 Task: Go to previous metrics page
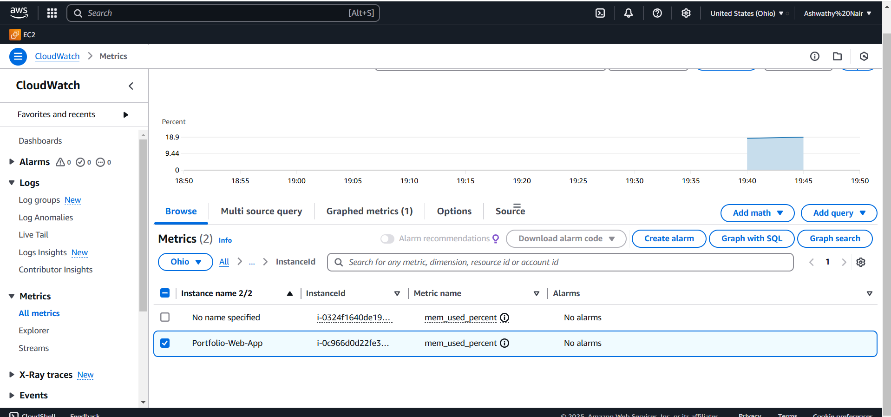point(812,262)
